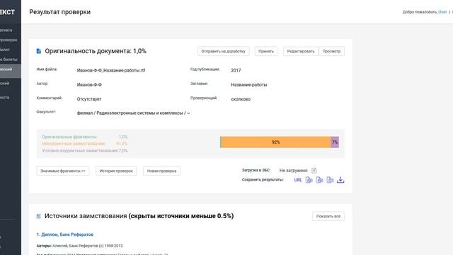Screen dimensions: 453x255
Task: Open source link 1. Диплом, Банк Рефератов
Action: pyautogui.click(x=65, y=234)
